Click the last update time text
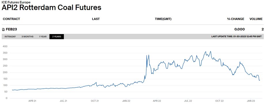Screen dimensions: 265x106 pyautogui.click(x=236, y=37)
